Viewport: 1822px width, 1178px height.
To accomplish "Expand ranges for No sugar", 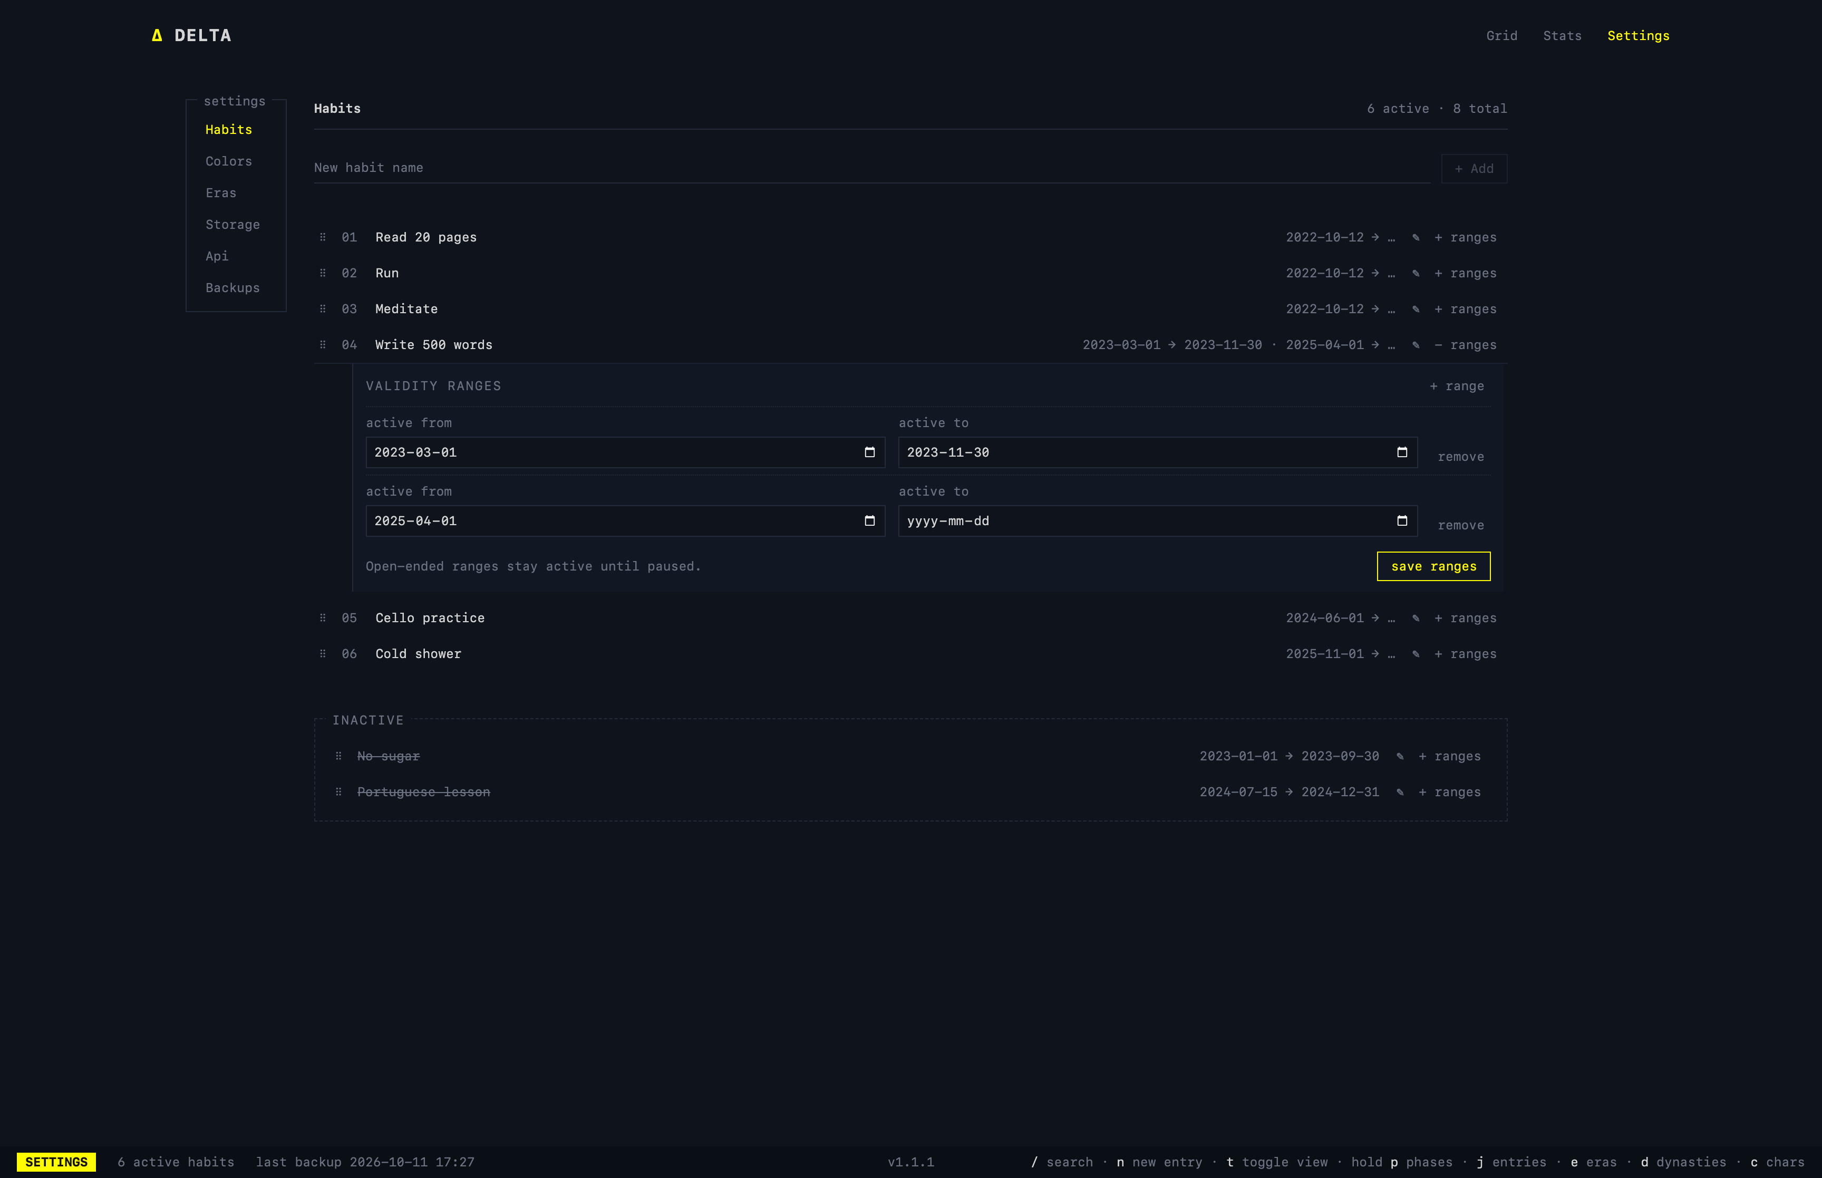I will 1449,757.
